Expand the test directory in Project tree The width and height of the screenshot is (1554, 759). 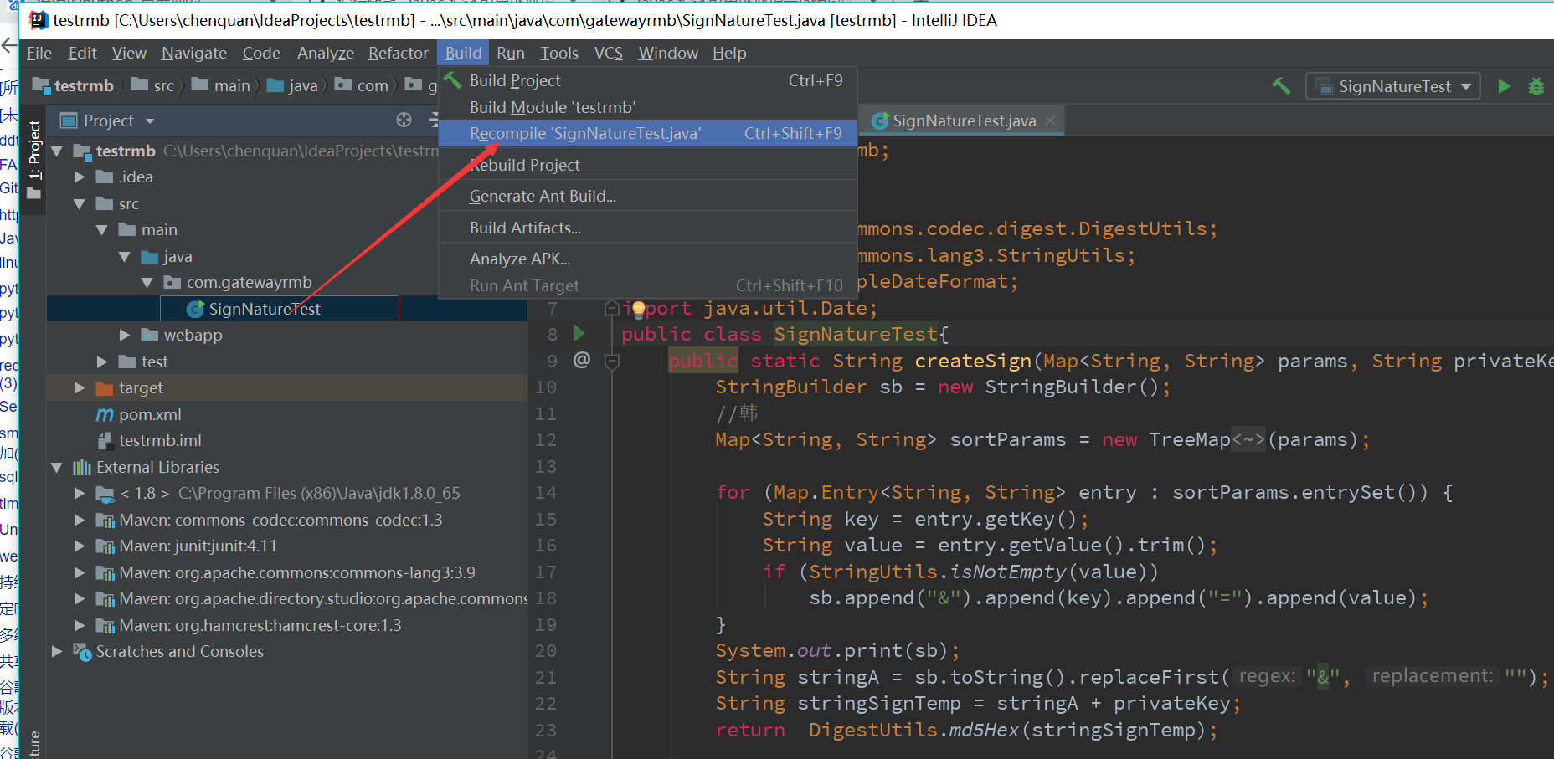click(101, 361)
